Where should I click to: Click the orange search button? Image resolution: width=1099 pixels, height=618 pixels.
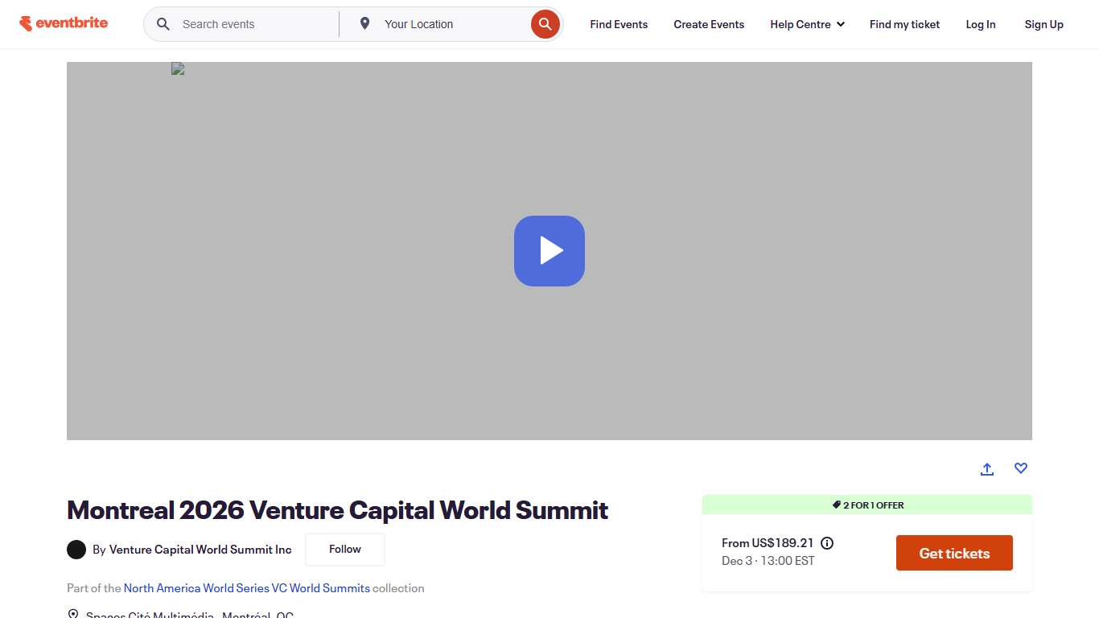545,23
